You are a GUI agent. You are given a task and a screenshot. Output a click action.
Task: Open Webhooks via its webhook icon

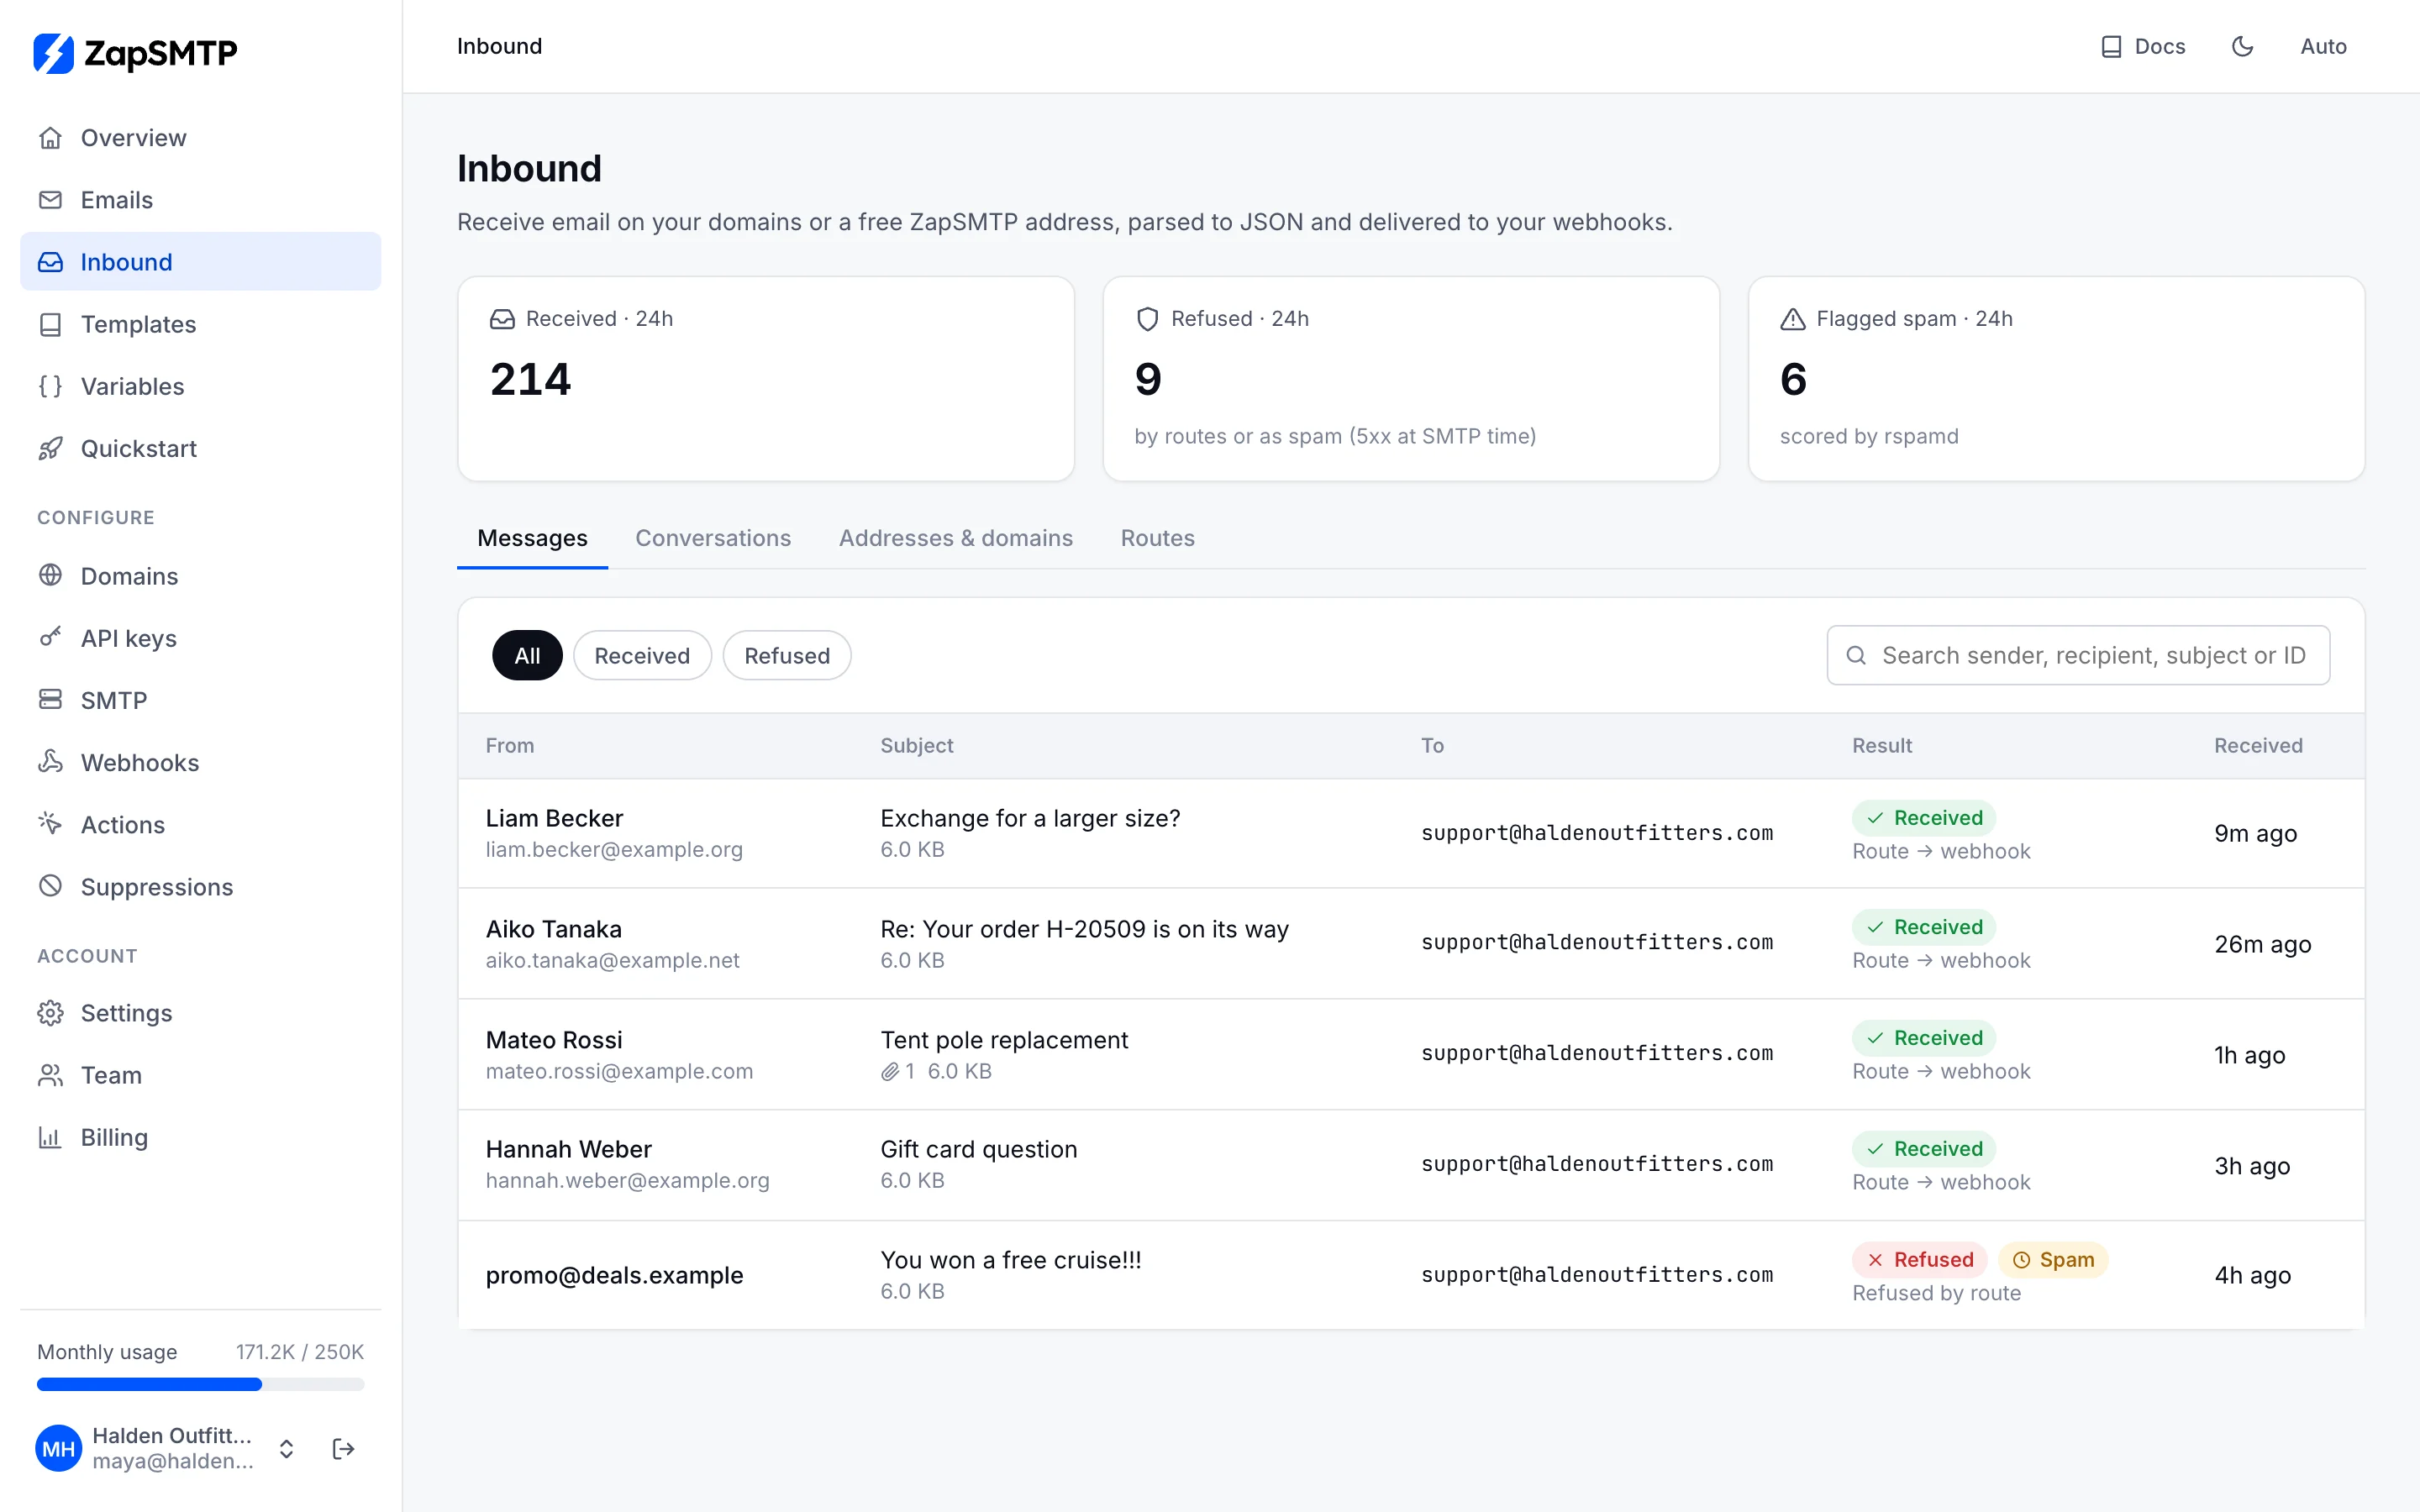click(x=50, y=761)
